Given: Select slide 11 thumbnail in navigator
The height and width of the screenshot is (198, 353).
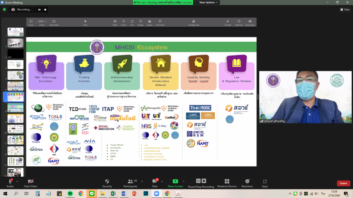Looking at the screenshot, I should 15,140.
